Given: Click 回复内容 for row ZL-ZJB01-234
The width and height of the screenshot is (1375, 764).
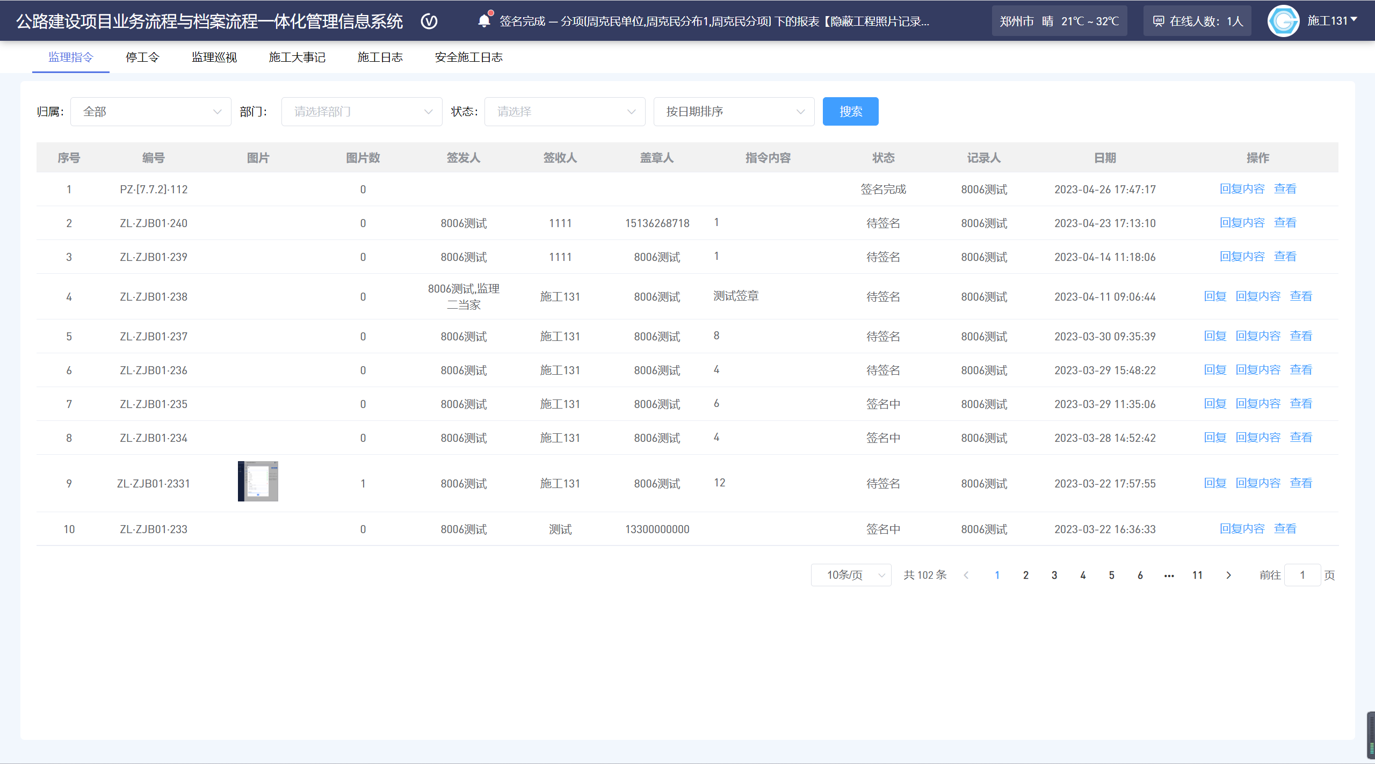Looking at the screenshot, I should pyautogui.click(x=1258, y=438).
